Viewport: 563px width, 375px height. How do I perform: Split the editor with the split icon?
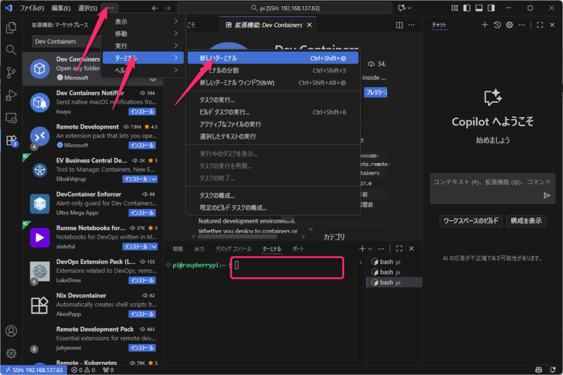(x=400, y=25)
